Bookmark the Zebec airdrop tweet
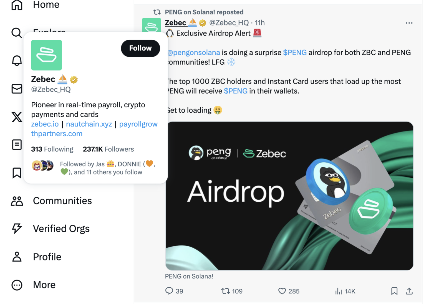 [x=394, y=291]
